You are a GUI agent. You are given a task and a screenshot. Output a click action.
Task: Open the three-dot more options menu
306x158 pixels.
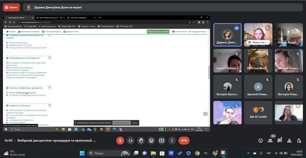(172, 140)
